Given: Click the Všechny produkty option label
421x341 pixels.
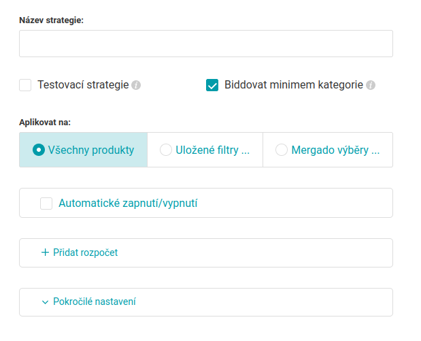Looking at the screenshot, I should (x=91, y=150).
